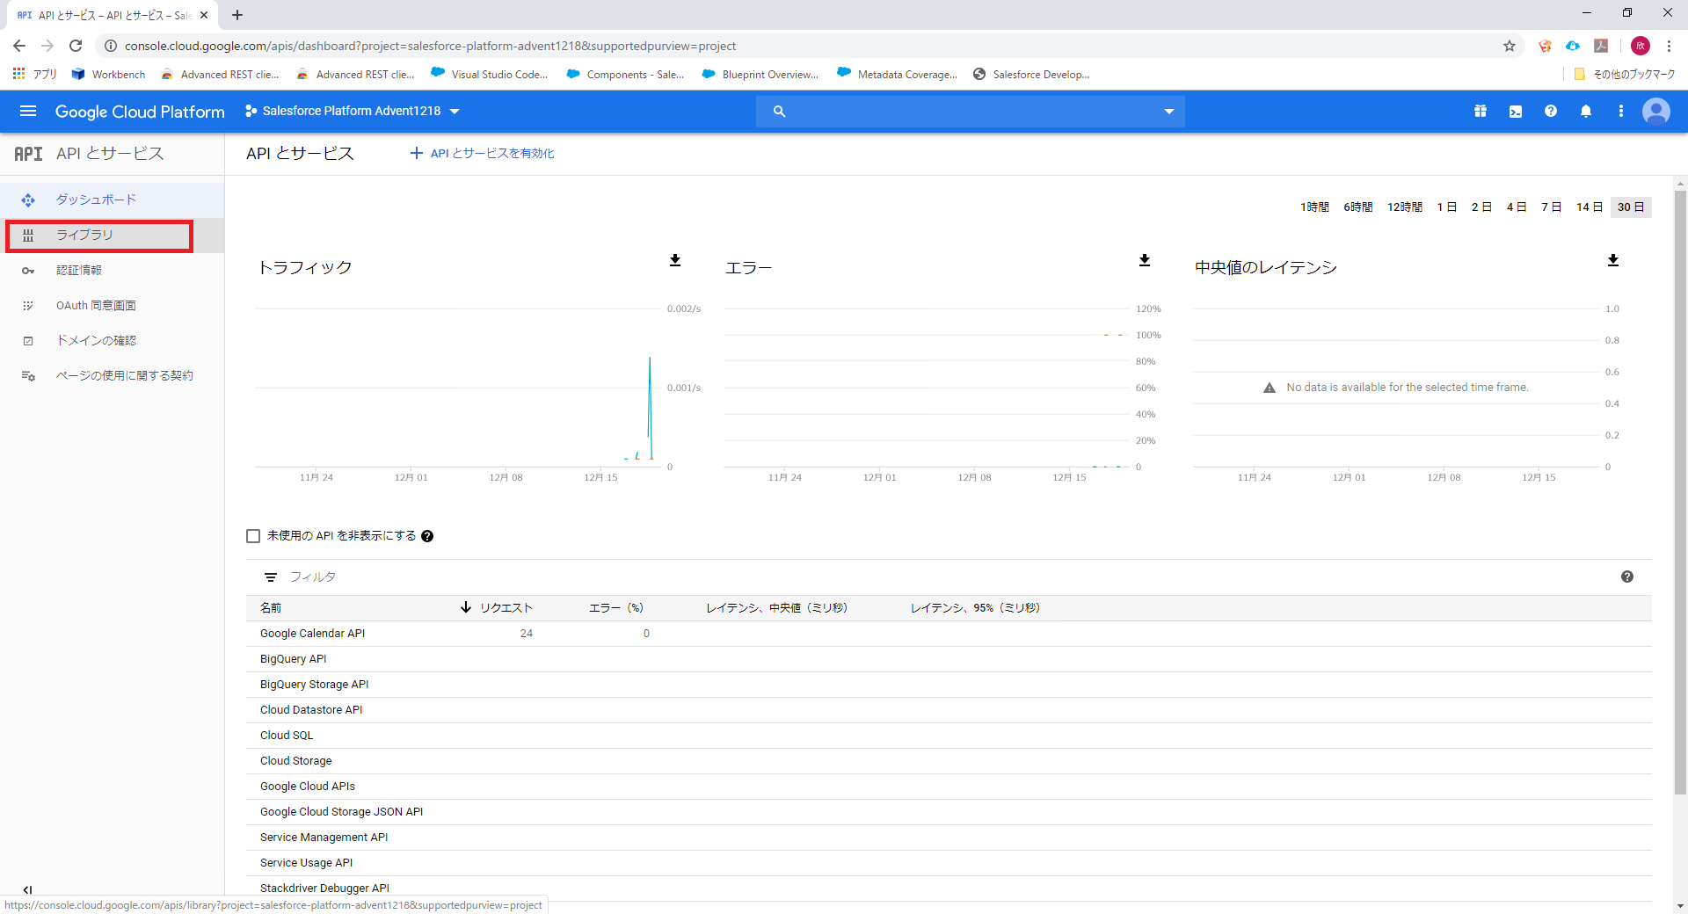1688x914 pixels.
Task: Click the browser back arrow
Action: click(19, 46)
